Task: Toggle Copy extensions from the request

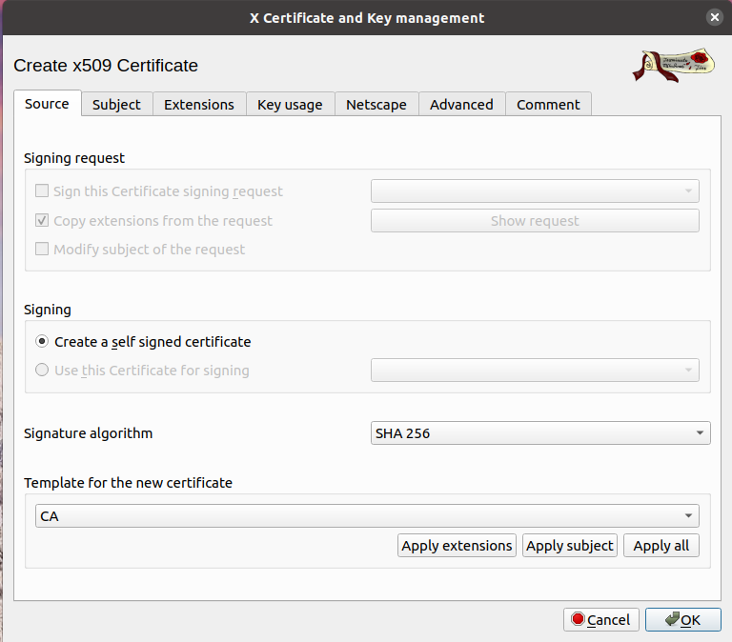Action: click(42, 221)
